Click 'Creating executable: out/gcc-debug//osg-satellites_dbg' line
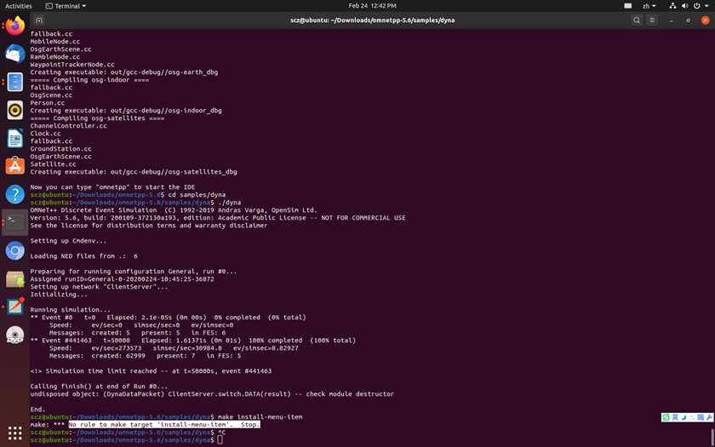The height and width of the screenshot is (447, 715). 134,171
